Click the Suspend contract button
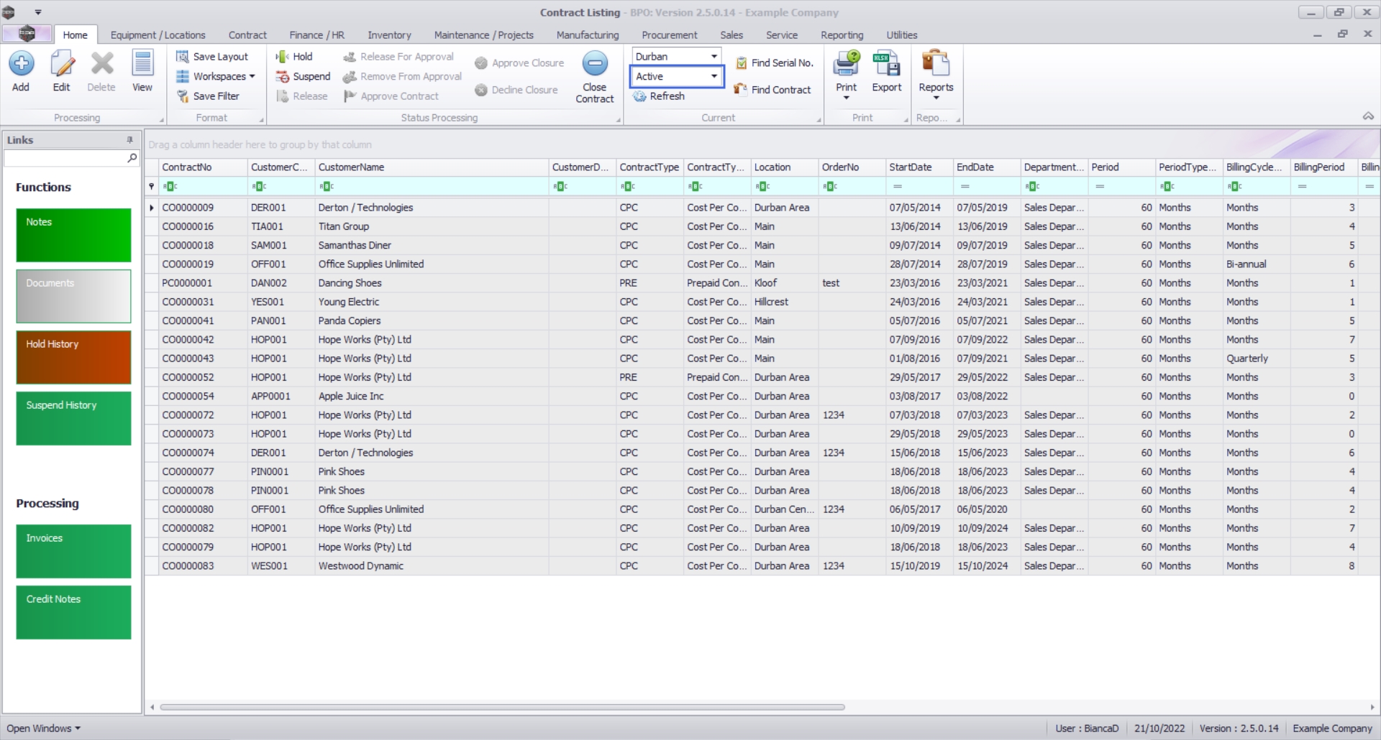Screen dimensions: 1381x740 coord(303,77)
